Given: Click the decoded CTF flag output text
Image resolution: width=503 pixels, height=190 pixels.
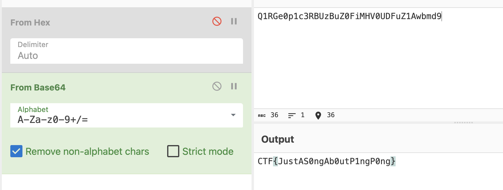Looking at the screenshot, I should click(326, 161).
